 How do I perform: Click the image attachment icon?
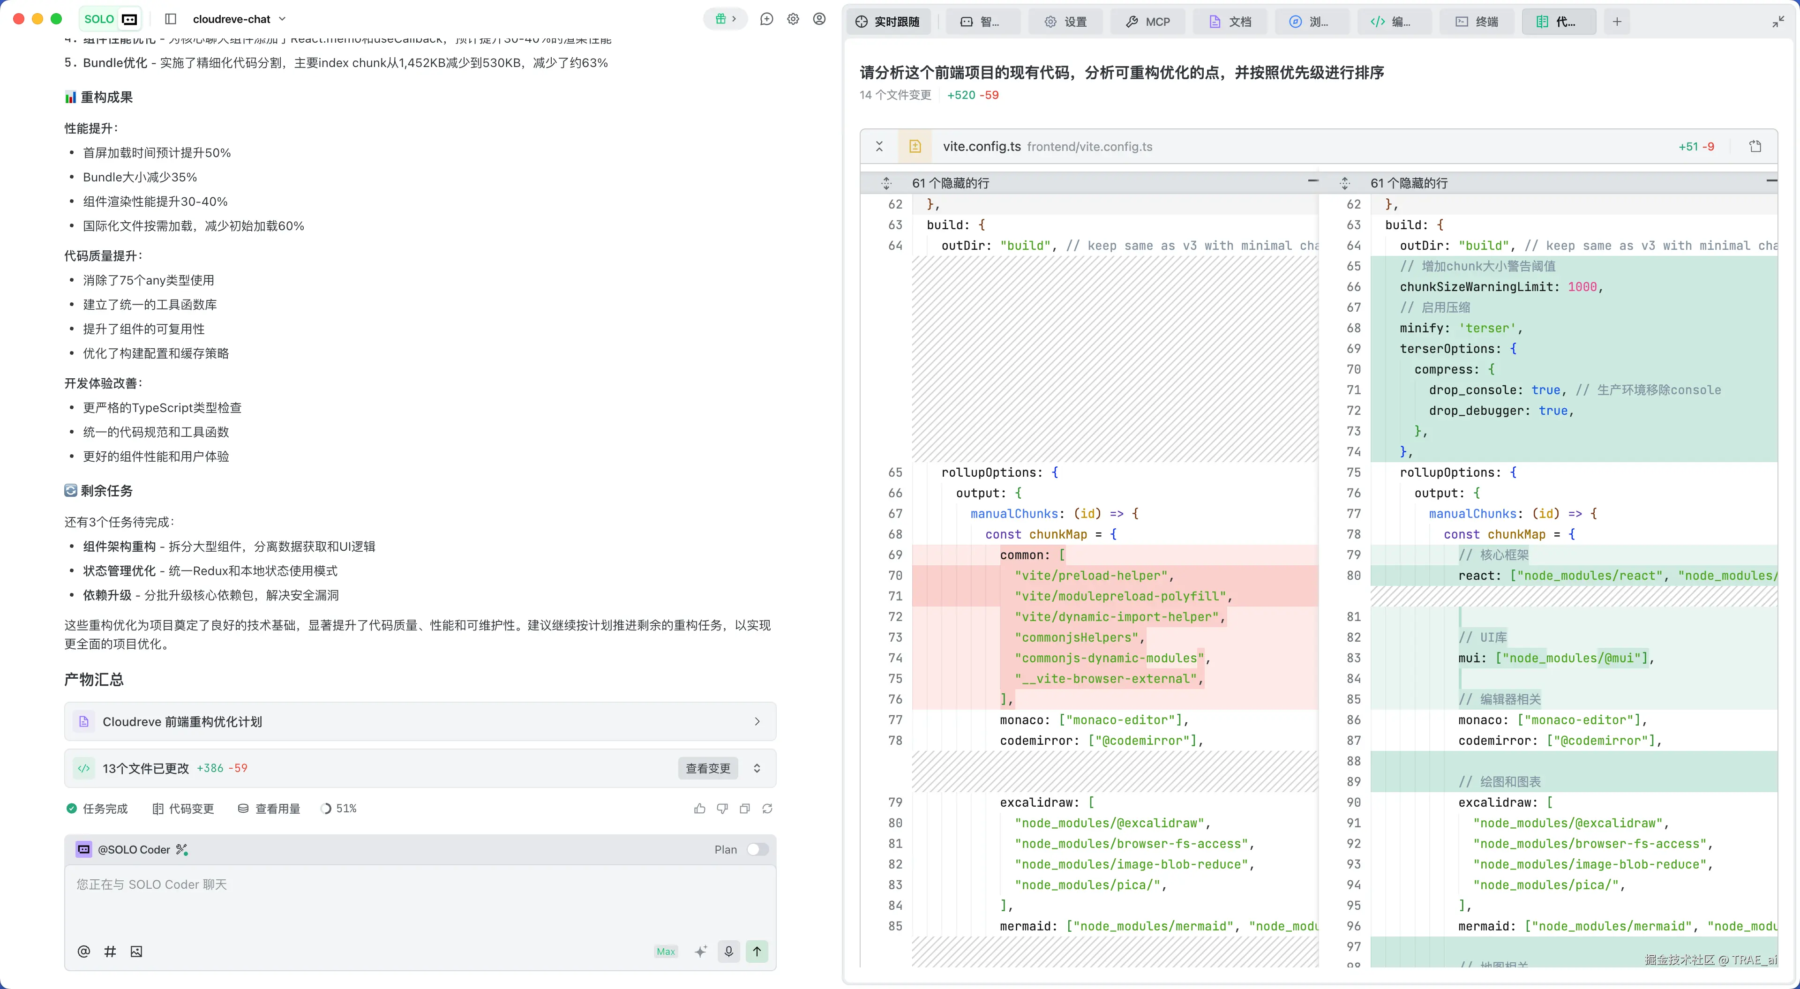(x=136, y=951)
